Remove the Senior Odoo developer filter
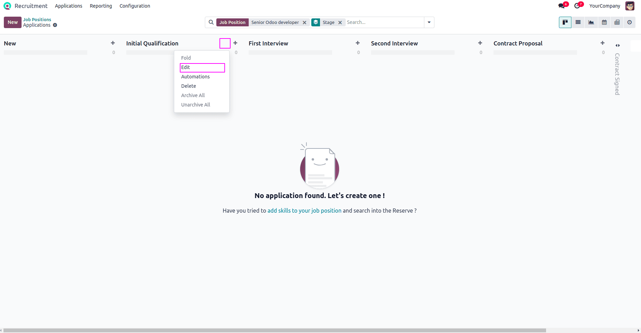Image resolution: width=641 pixels, height=333 pixels. click(x=304, y=23)
